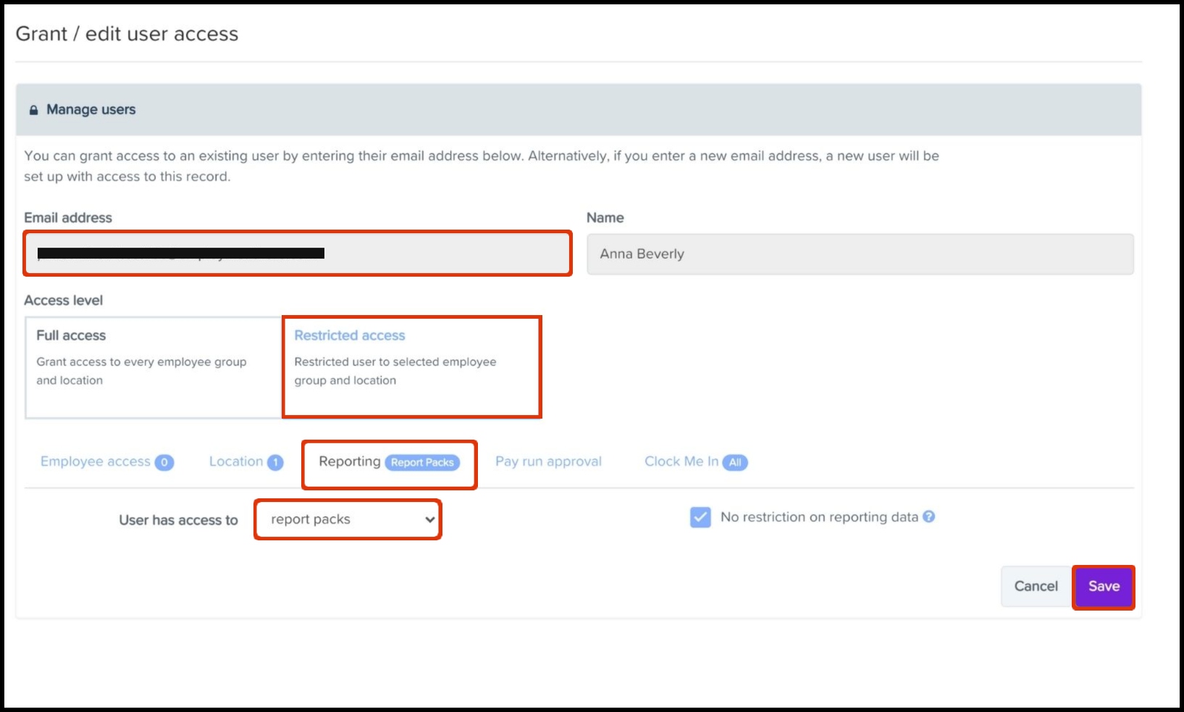Click the Report Packs badge
The width and height of the screenshot is (1184, 712).
422,462
